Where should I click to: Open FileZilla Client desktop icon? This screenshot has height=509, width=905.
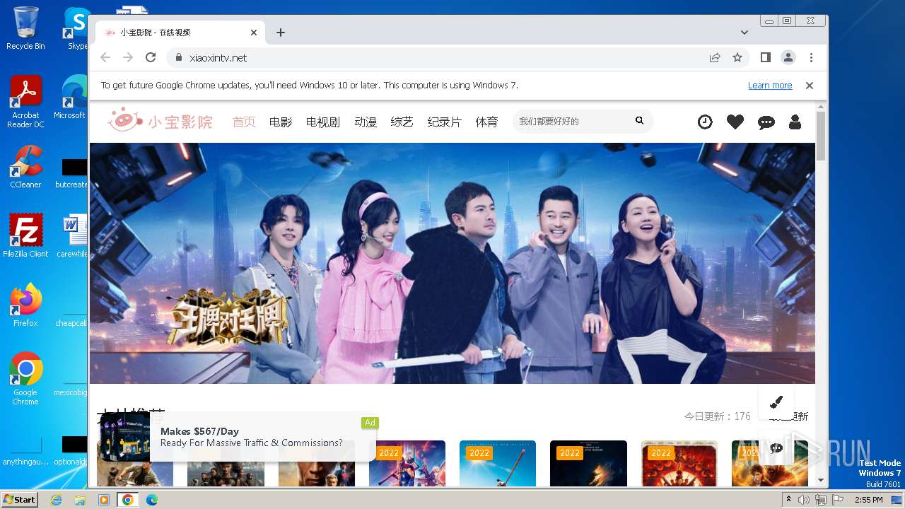coord(25,236)
